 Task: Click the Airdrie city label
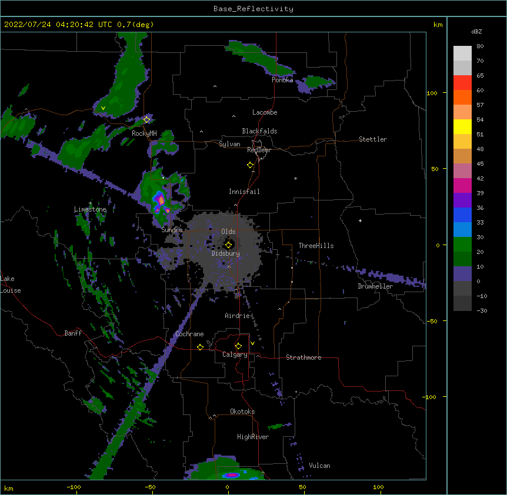click(x=238, y=316)
